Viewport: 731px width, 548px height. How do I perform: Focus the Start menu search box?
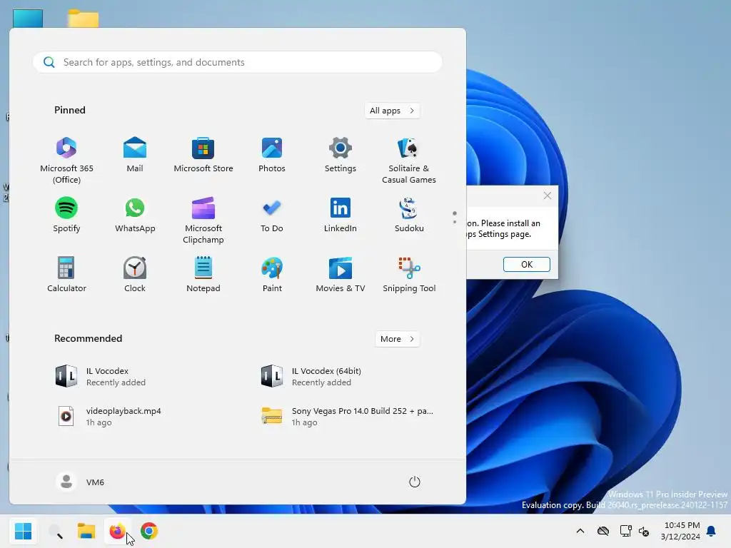point(237,62)
